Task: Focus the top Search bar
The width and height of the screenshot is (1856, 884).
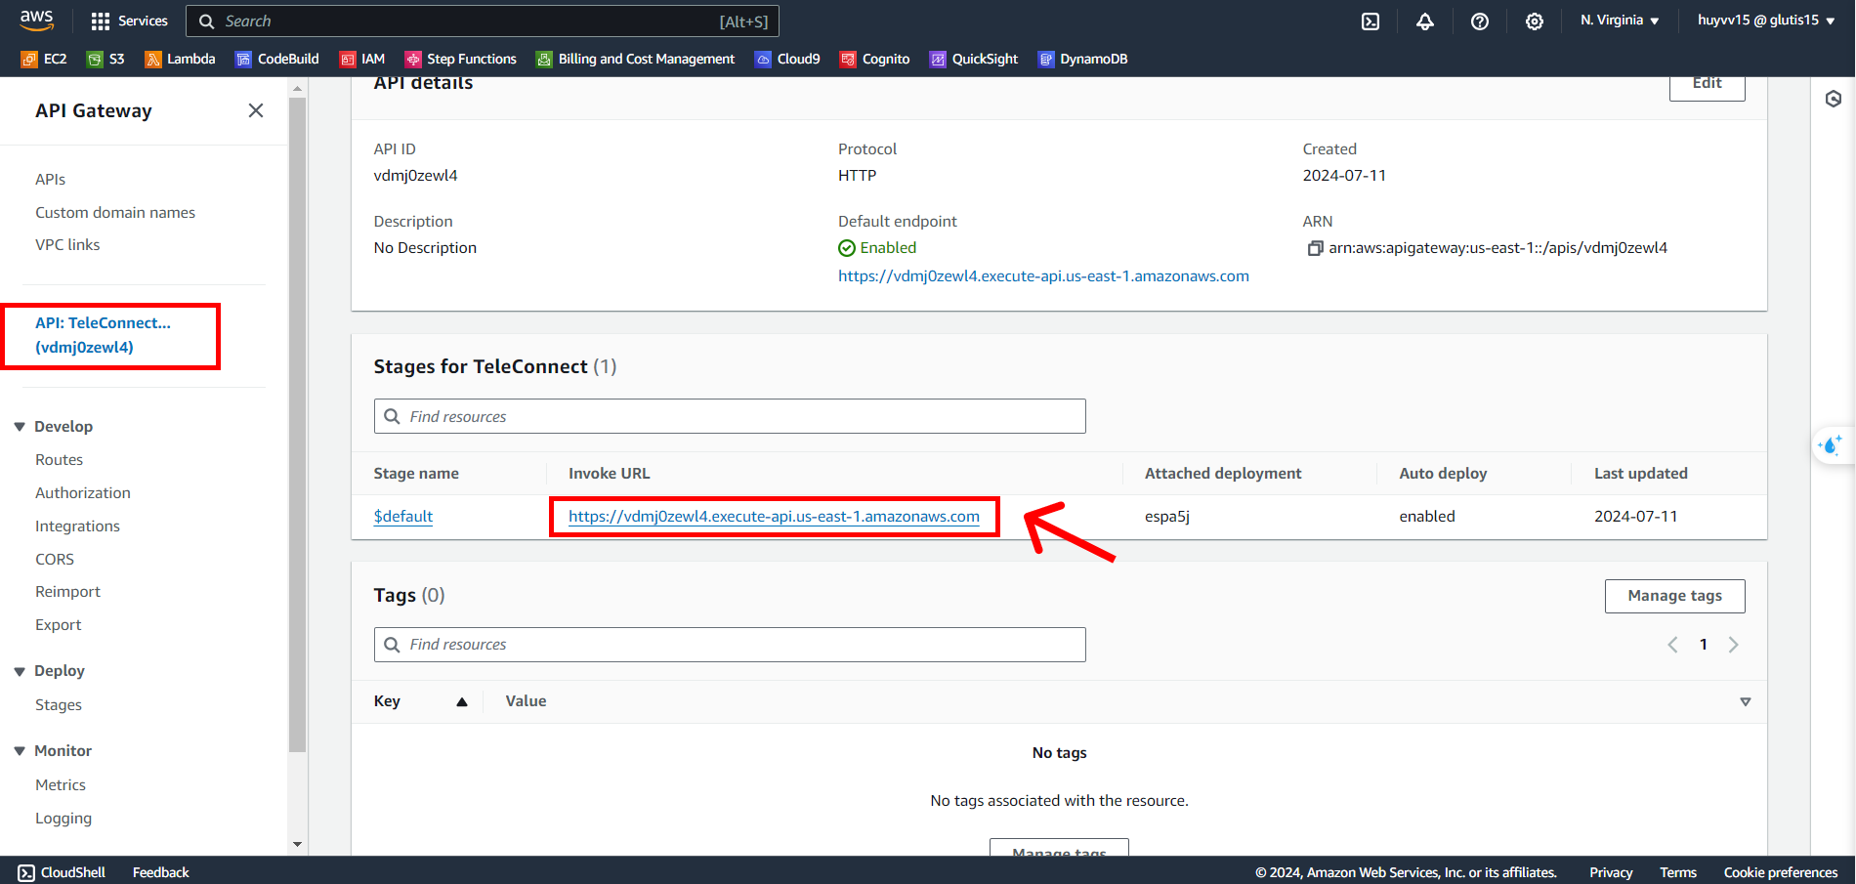Action: (483, 21)
